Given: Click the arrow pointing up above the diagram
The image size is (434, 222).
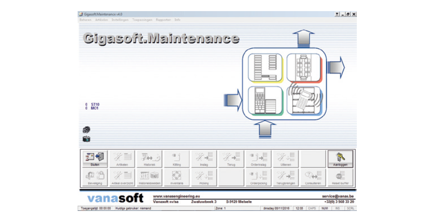Looking at the screenshot, I should click(303, 38).
